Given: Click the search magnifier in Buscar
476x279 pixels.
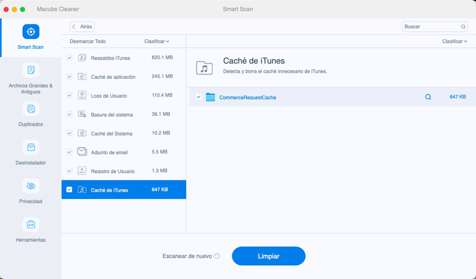Looking at the screenshot, I should click(463, 27).
